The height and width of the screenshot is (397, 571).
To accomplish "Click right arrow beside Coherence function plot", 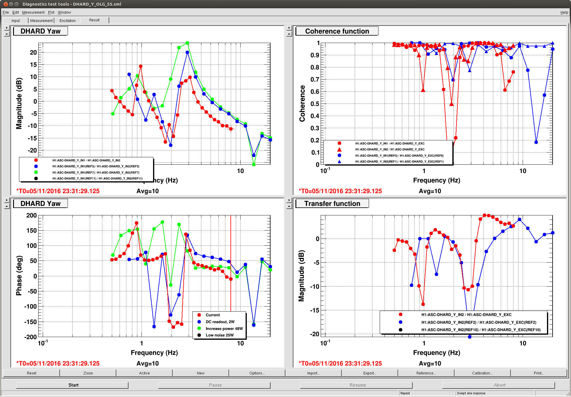I will 289,28.
